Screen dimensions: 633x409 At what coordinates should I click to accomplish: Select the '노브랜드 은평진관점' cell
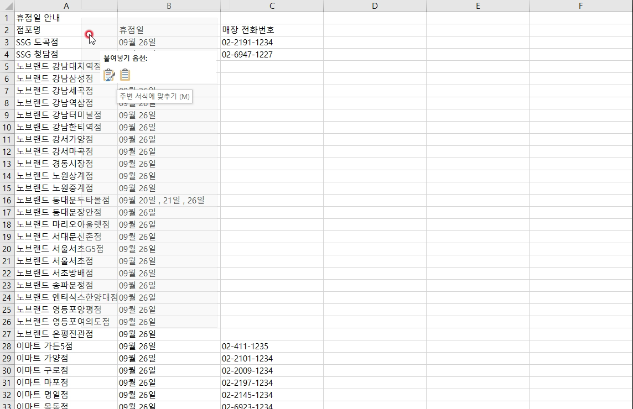point(66,334)
